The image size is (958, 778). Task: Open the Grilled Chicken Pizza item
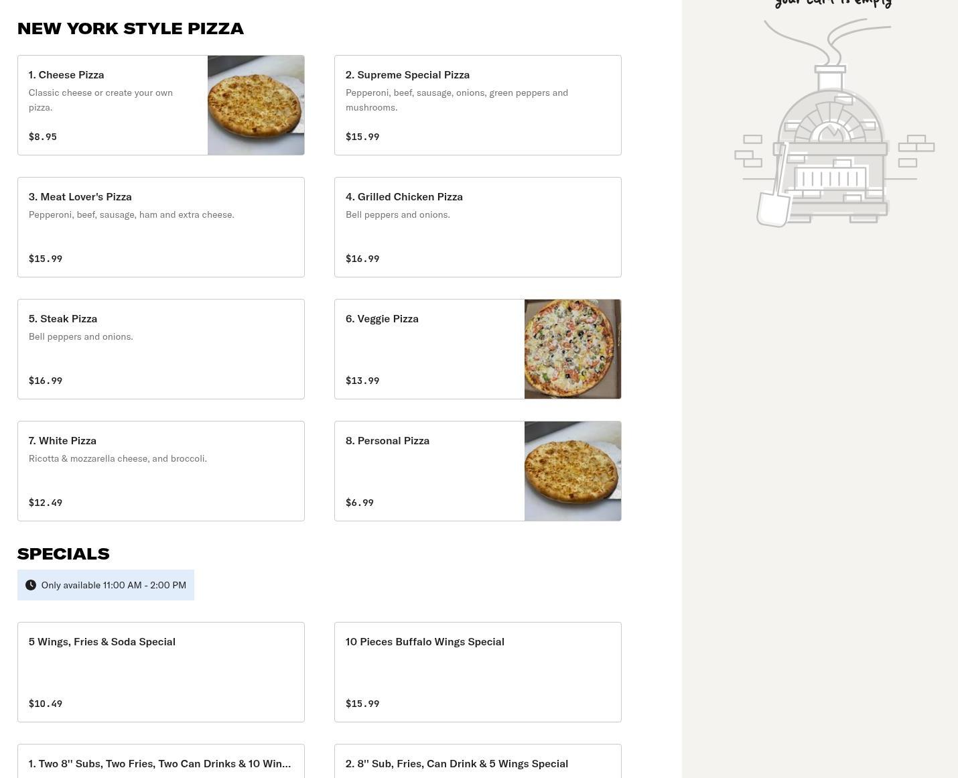pos(478,227)
